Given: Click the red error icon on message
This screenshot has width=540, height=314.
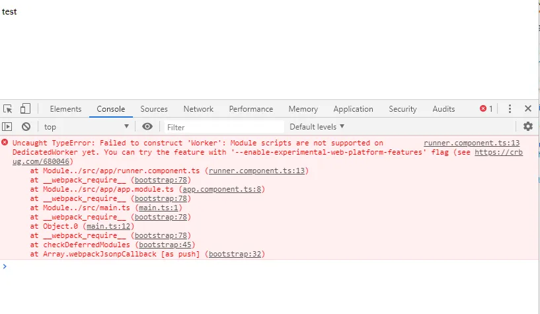Looking at the screenshot, I should pyautogui.click(x=5, y=142).
